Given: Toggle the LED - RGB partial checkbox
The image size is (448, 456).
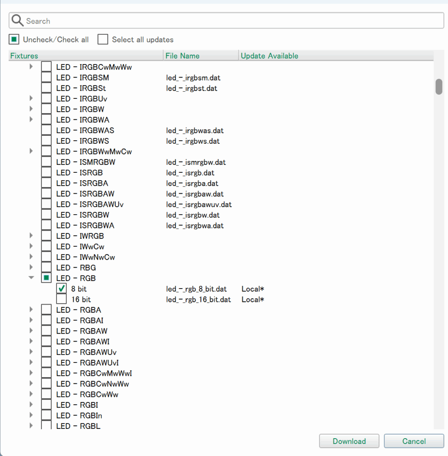Looking at the screenshot, I should click(46, 278).
